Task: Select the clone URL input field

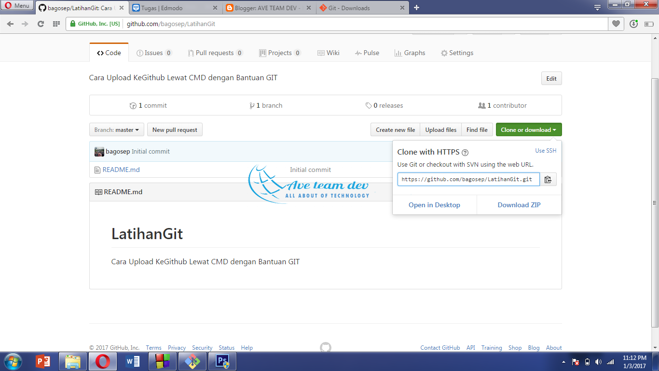Action: point(468,179)
